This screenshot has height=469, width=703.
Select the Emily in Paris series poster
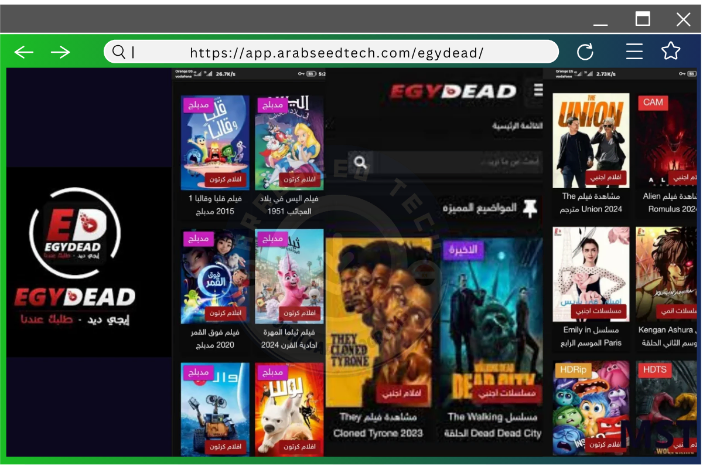591,274
